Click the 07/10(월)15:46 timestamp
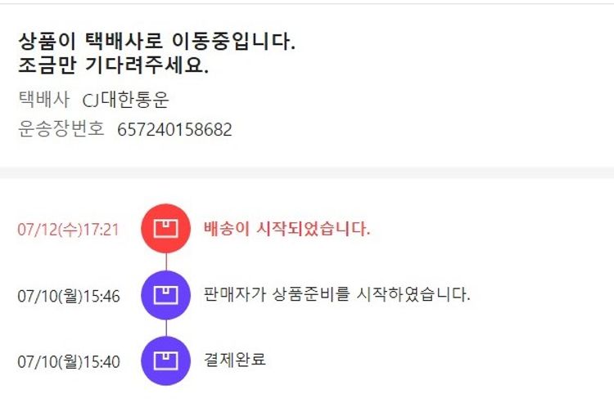The width and height of the screenshot is (614, 416). (x=69, y=296)
